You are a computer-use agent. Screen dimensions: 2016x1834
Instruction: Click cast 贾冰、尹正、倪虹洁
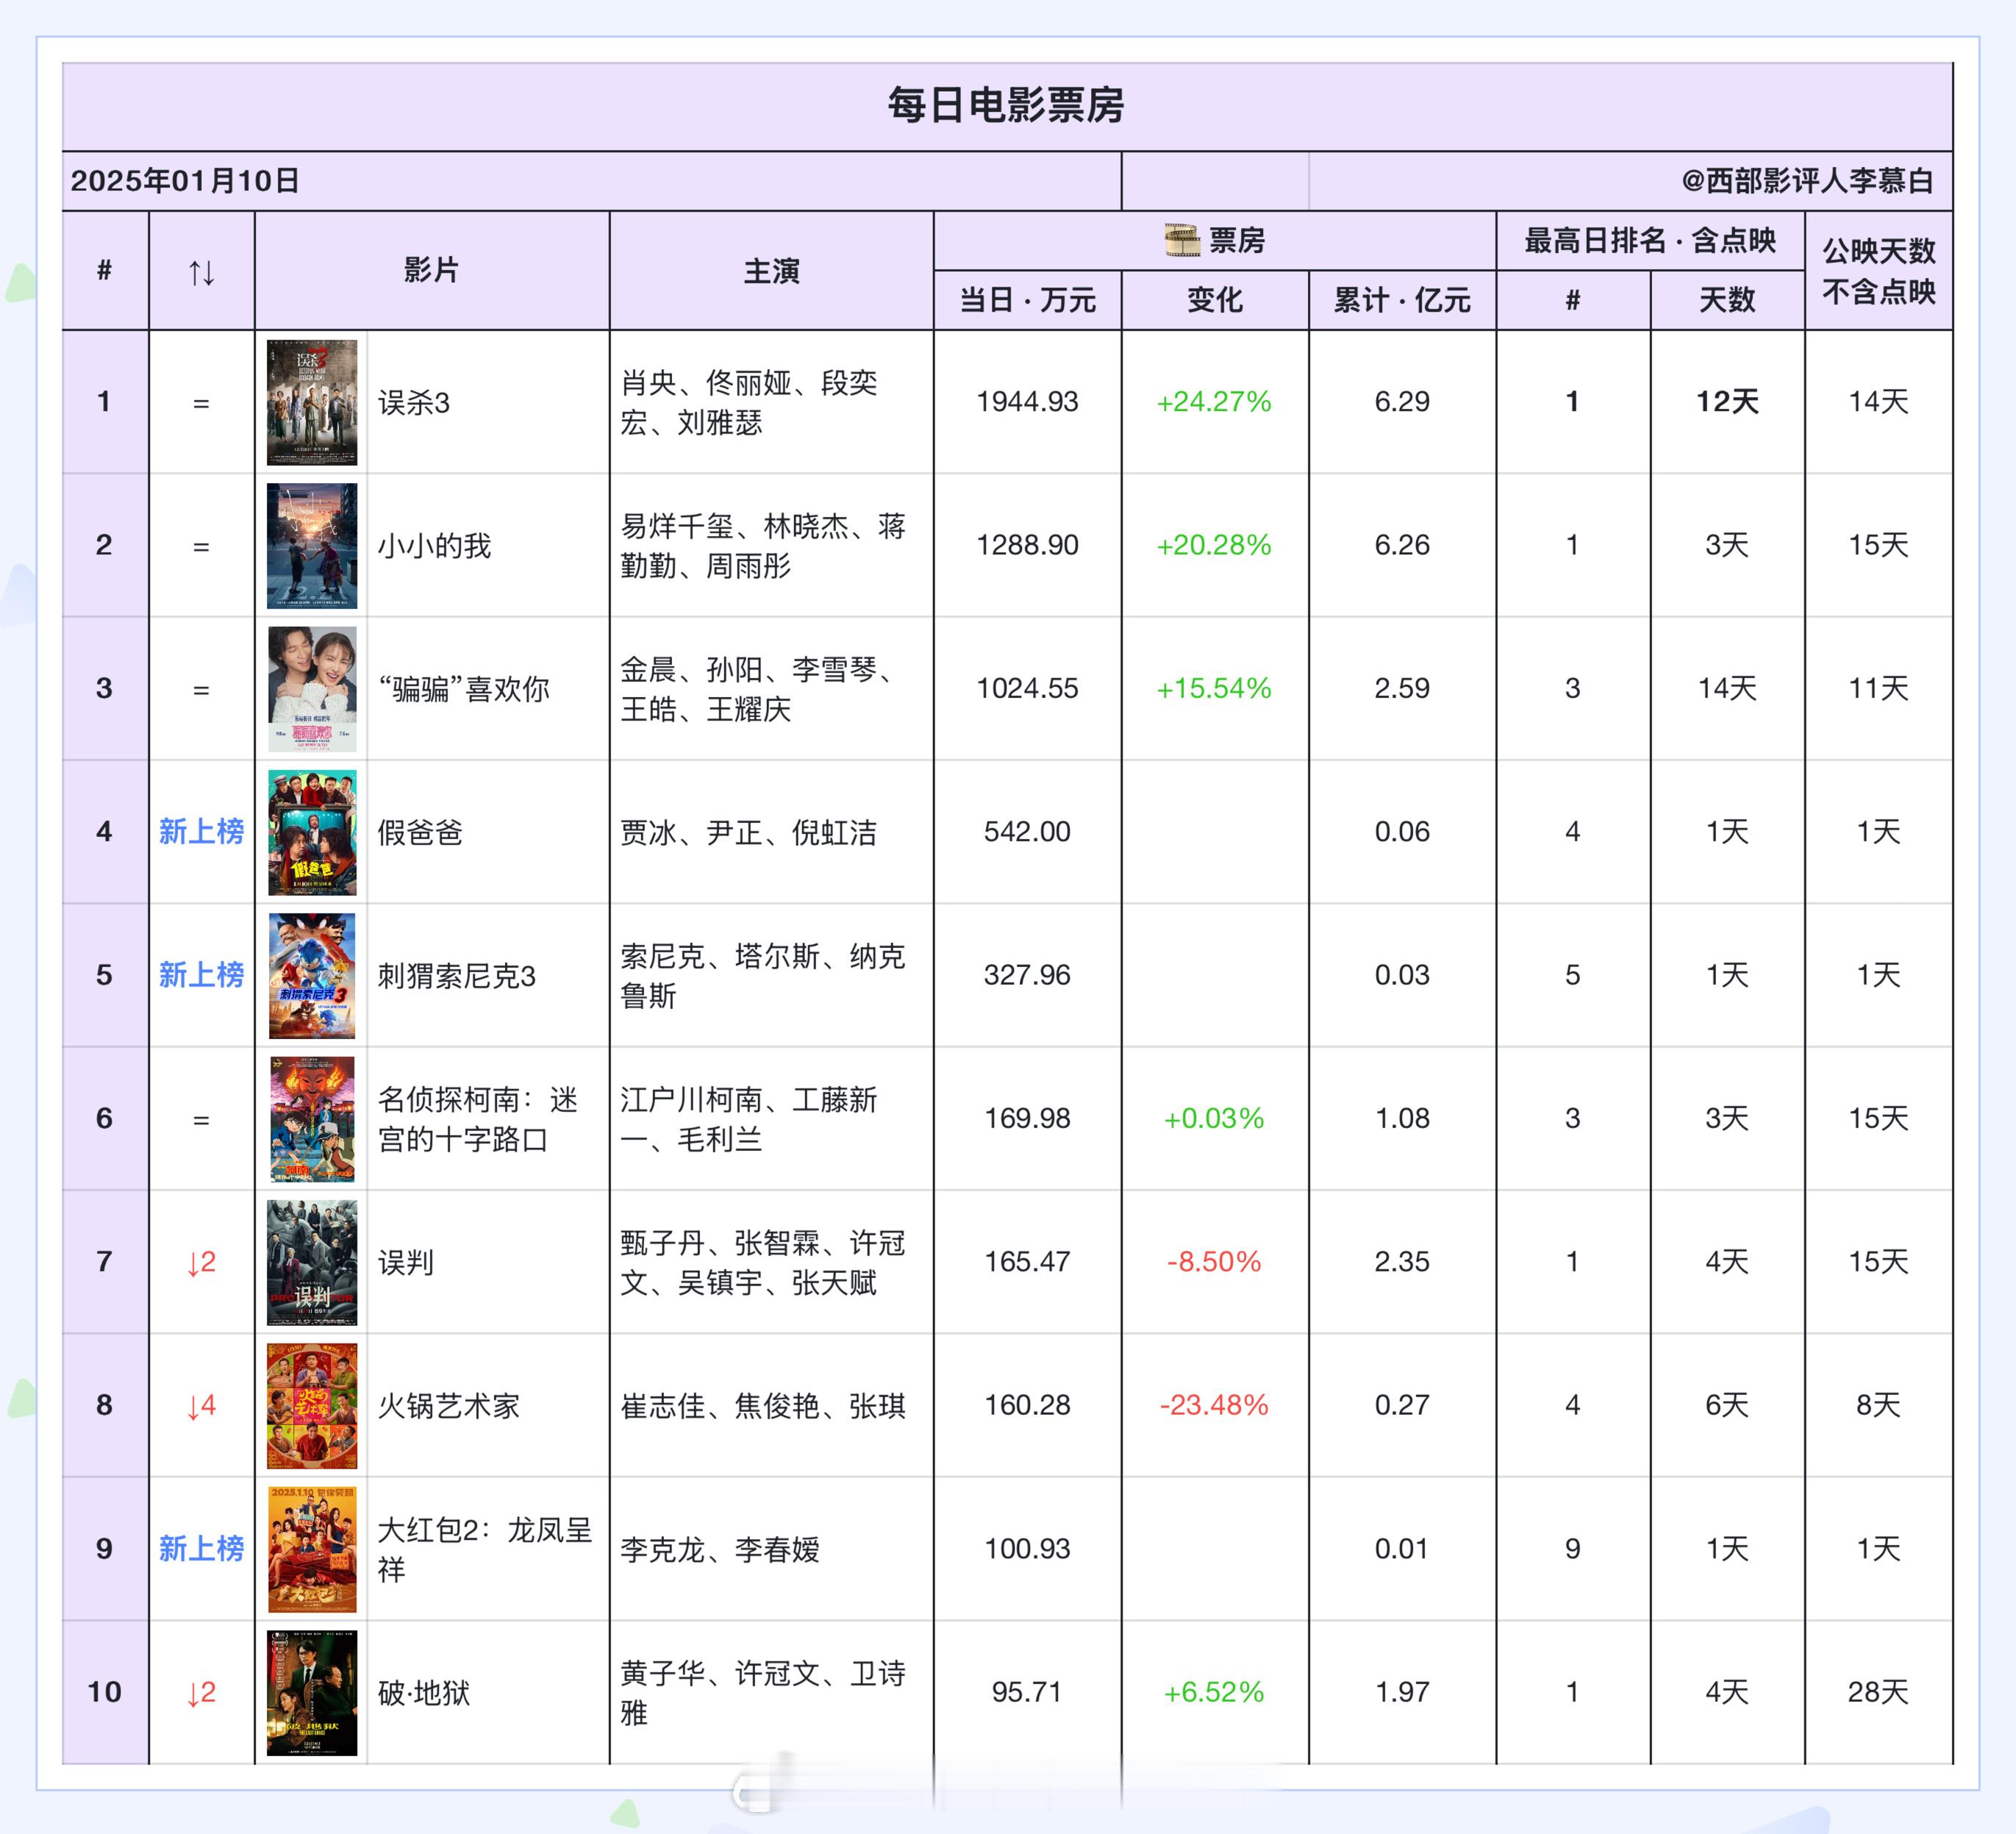point(748,832)
